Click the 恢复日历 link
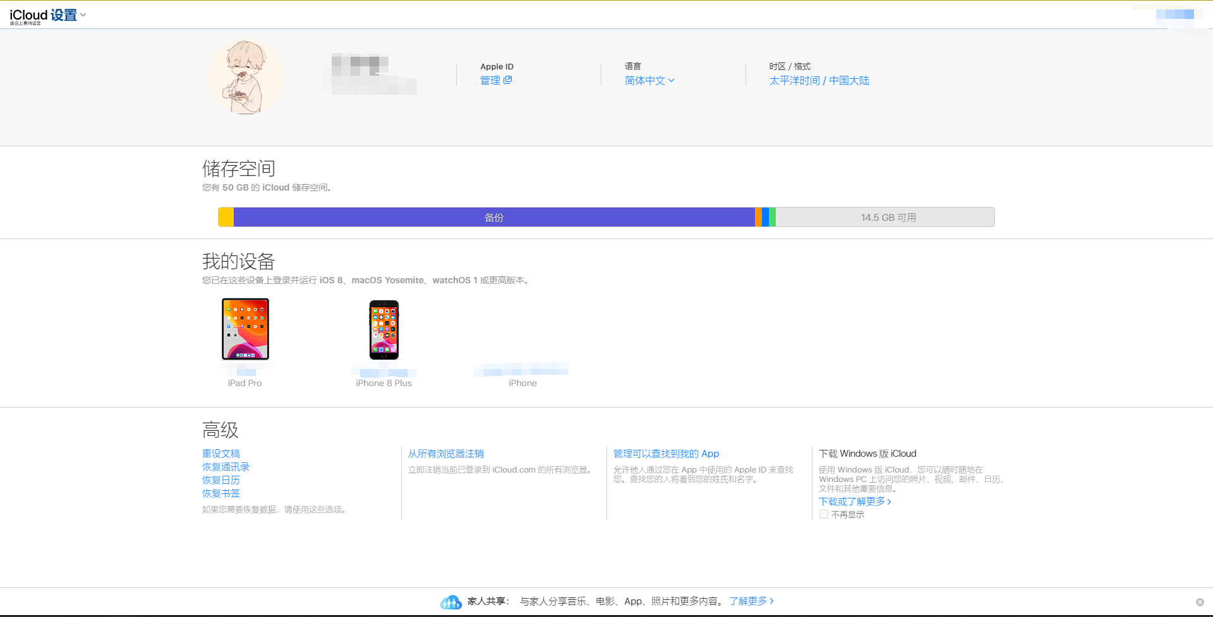Viewport: 1213px width, 617px height. [x=221, y=480]
